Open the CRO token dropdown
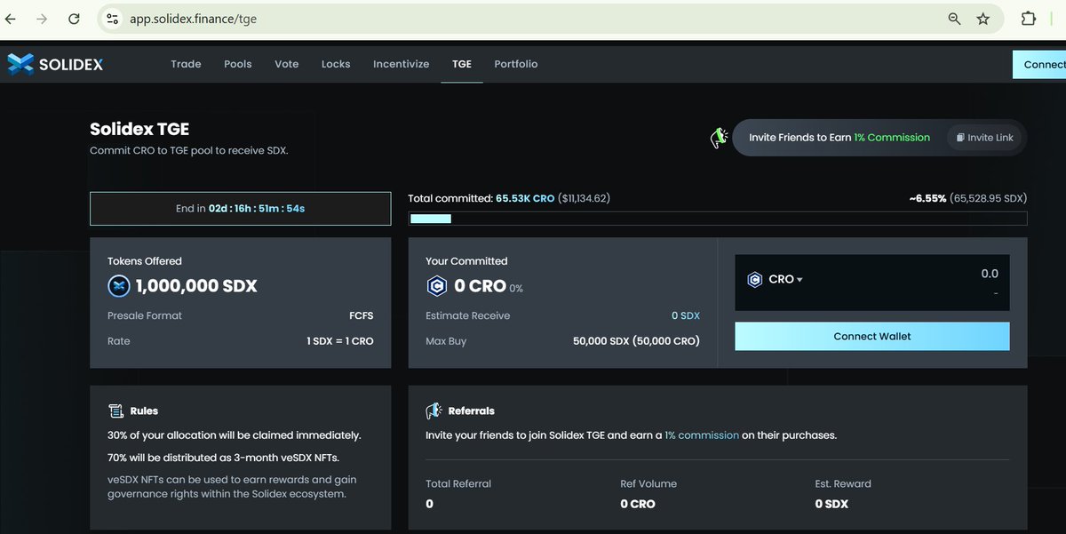 tap(775, 279)
